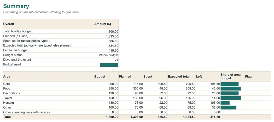Click the Decorations share of area budget bar
Image resolution: width=274 pixels, height=122 pixels.
[229, 93]
